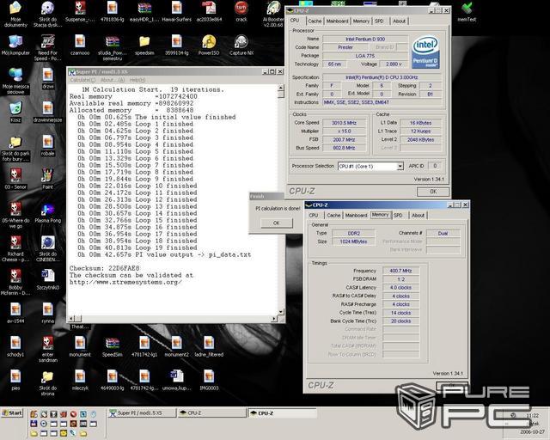
Task: Click the Core Speed value 3010.5 MHz
Action: tap(344, 123)
